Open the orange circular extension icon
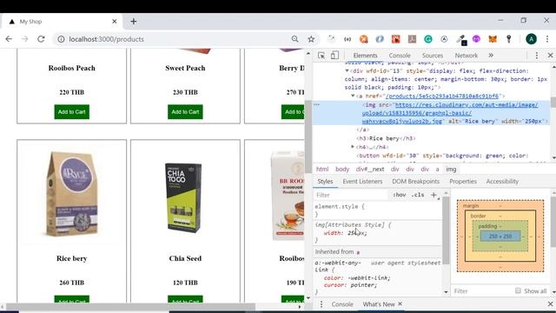The height and width of the screenshot is (313, 556). tap(363, 39)
